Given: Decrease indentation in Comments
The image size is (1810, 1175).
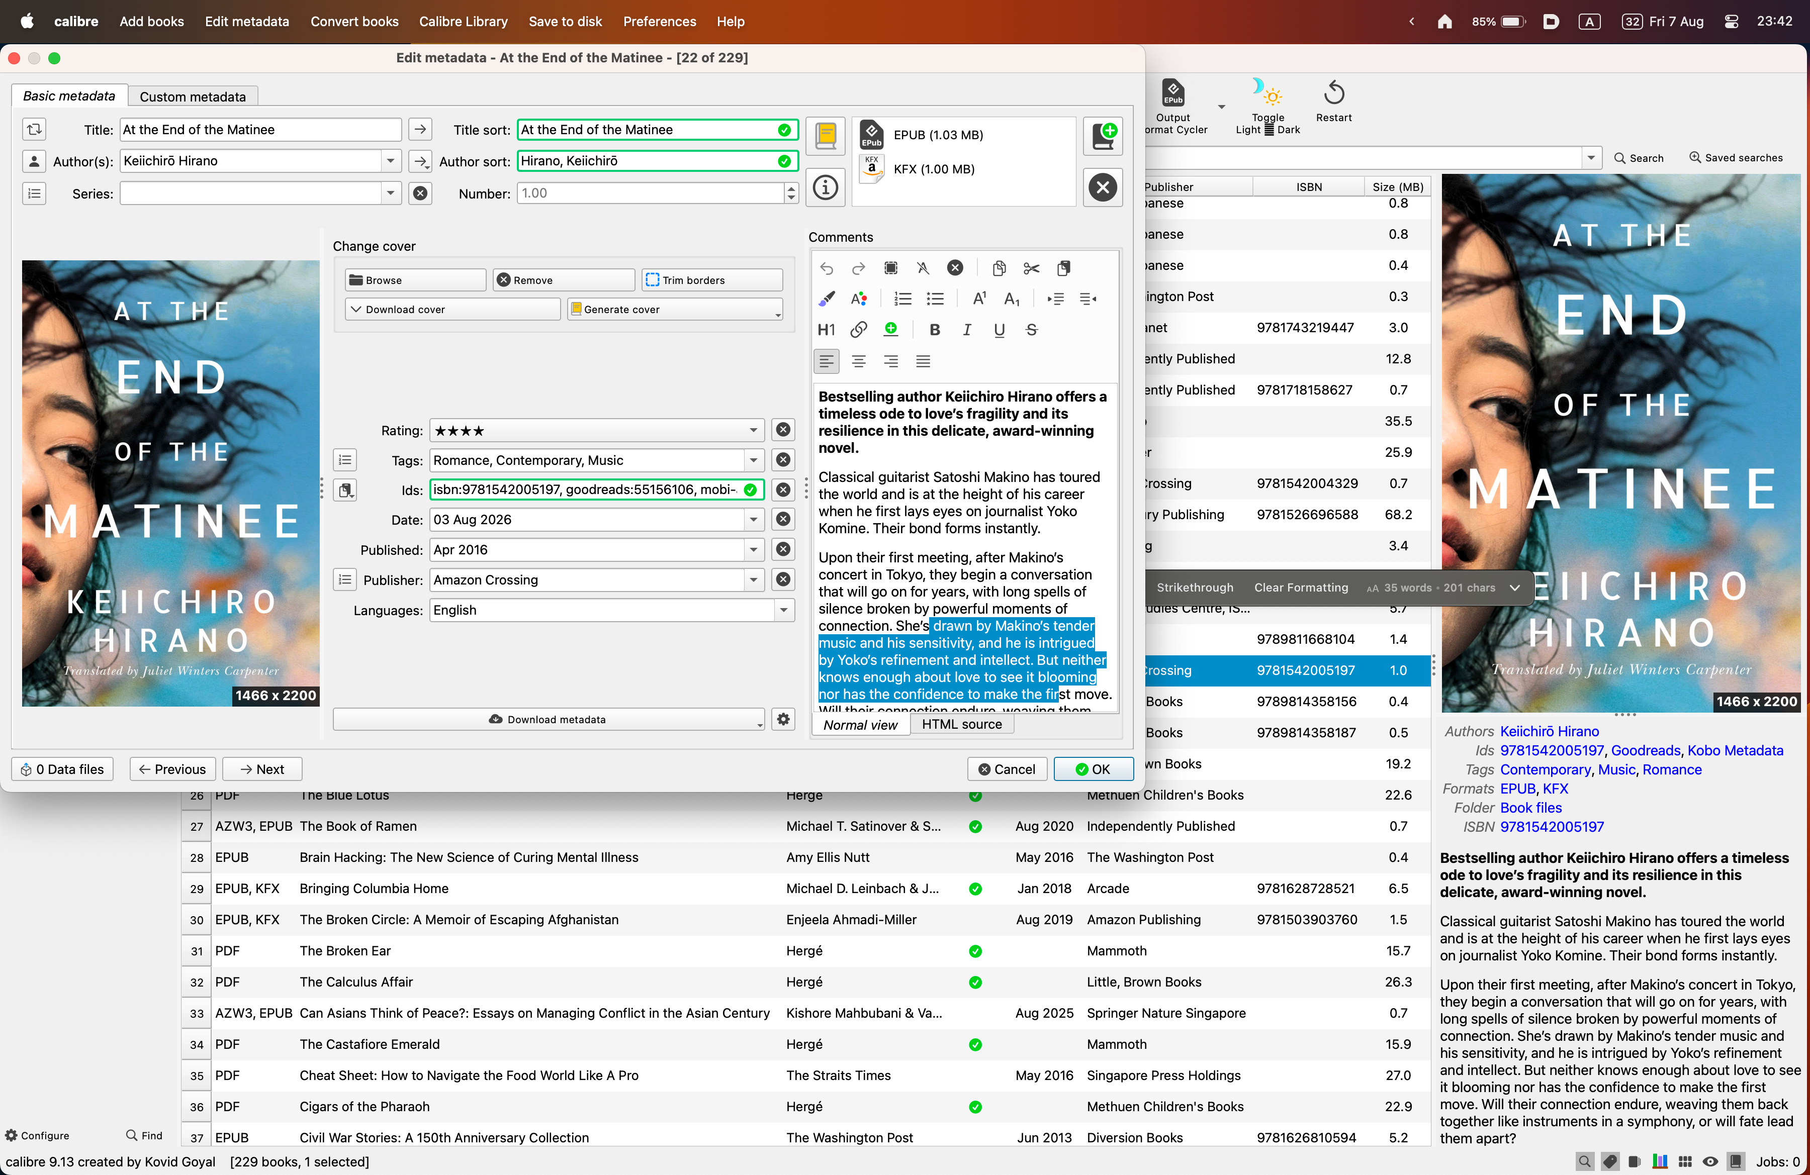Looking at the screenshot, I should click(1088, 299).
